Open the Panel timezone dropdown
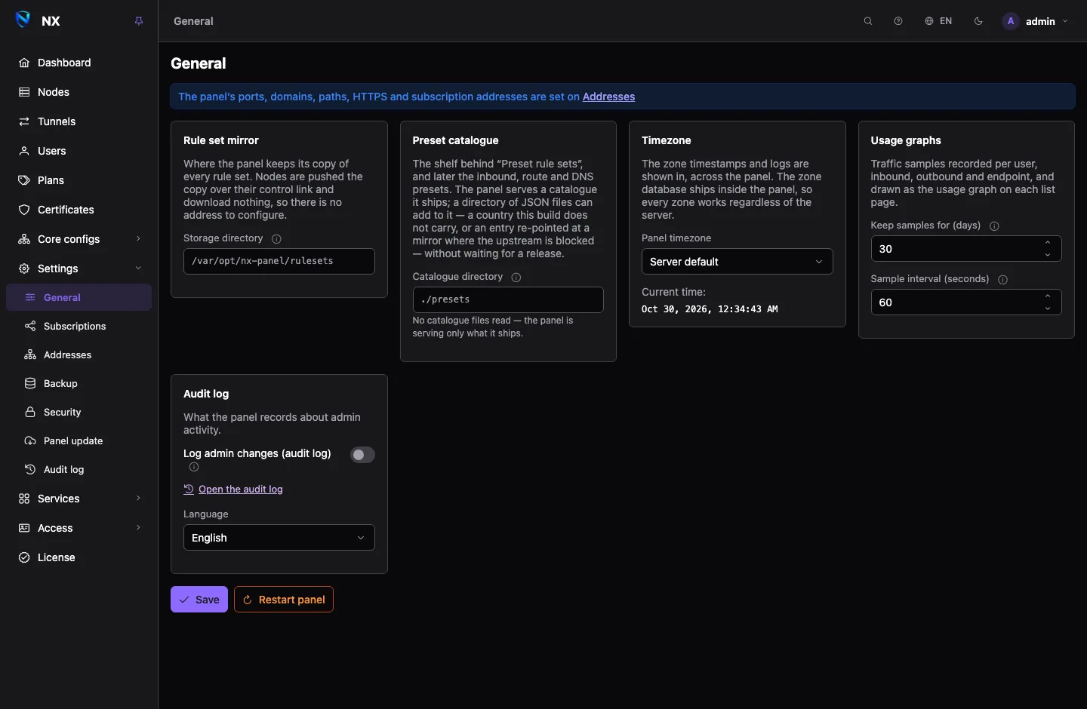Screen dimensions: 1087x709 click(x=737, y=262)
